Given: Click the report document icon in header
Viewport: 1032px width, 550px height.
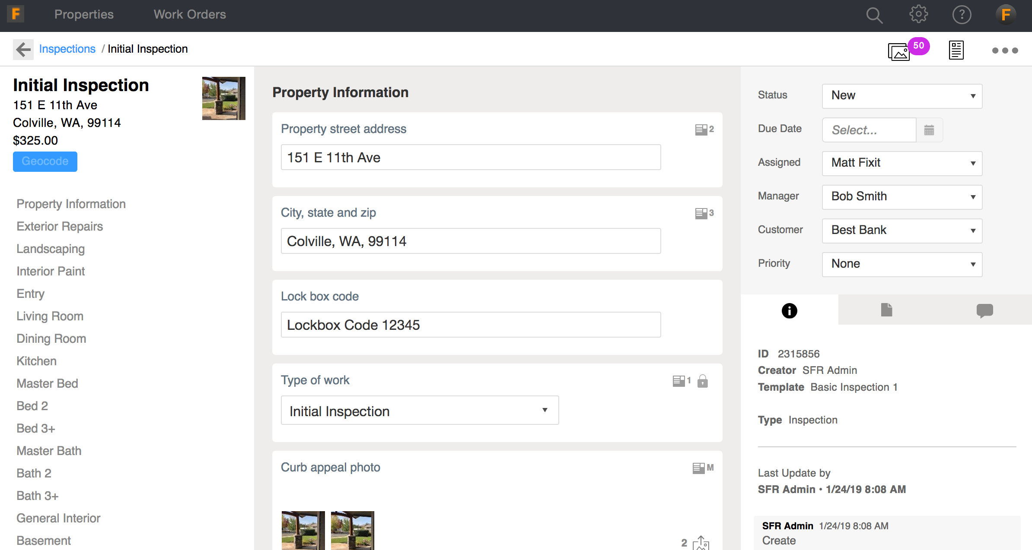Looking at the screenshot, I should click(956, 51).
